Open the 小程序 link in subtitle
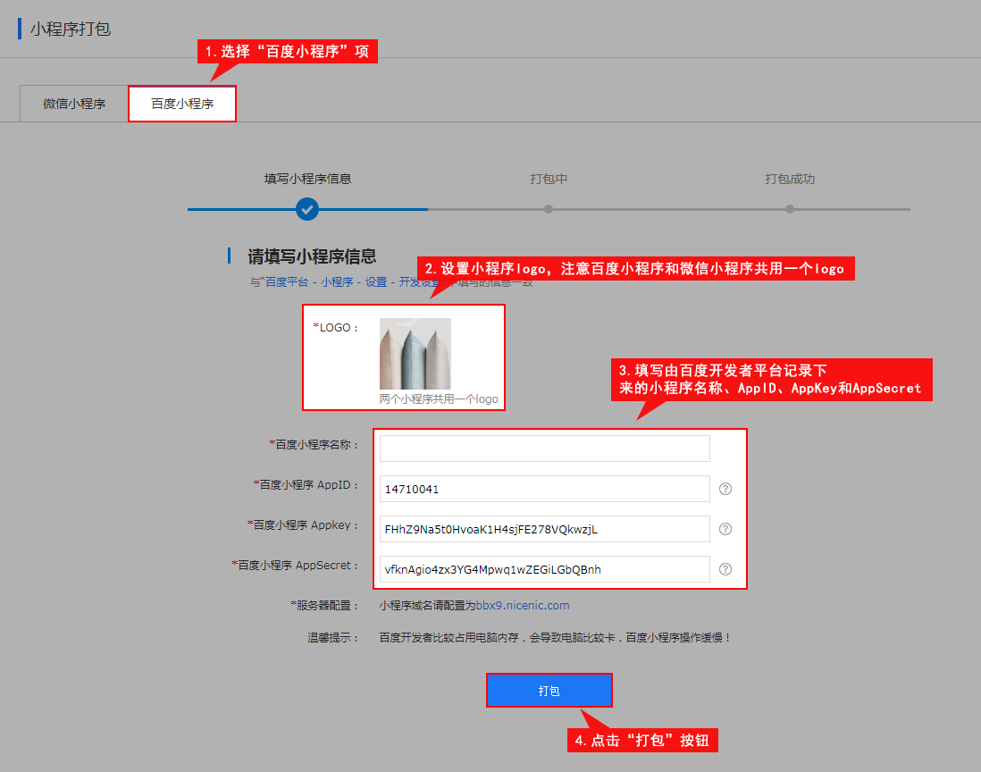This screenshot has width=981, height=772. 337,282
